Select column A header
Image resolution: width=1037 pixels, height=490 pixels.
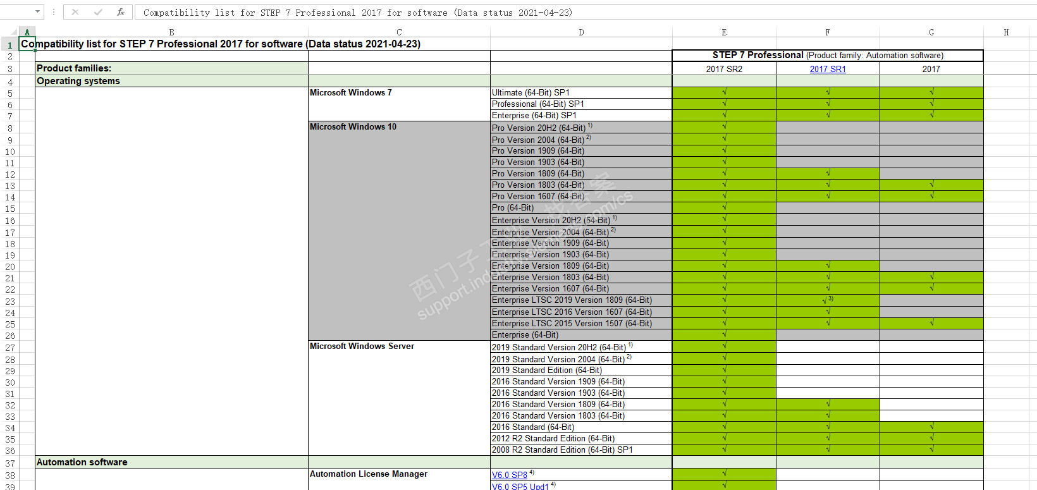[x=27, y=32]
